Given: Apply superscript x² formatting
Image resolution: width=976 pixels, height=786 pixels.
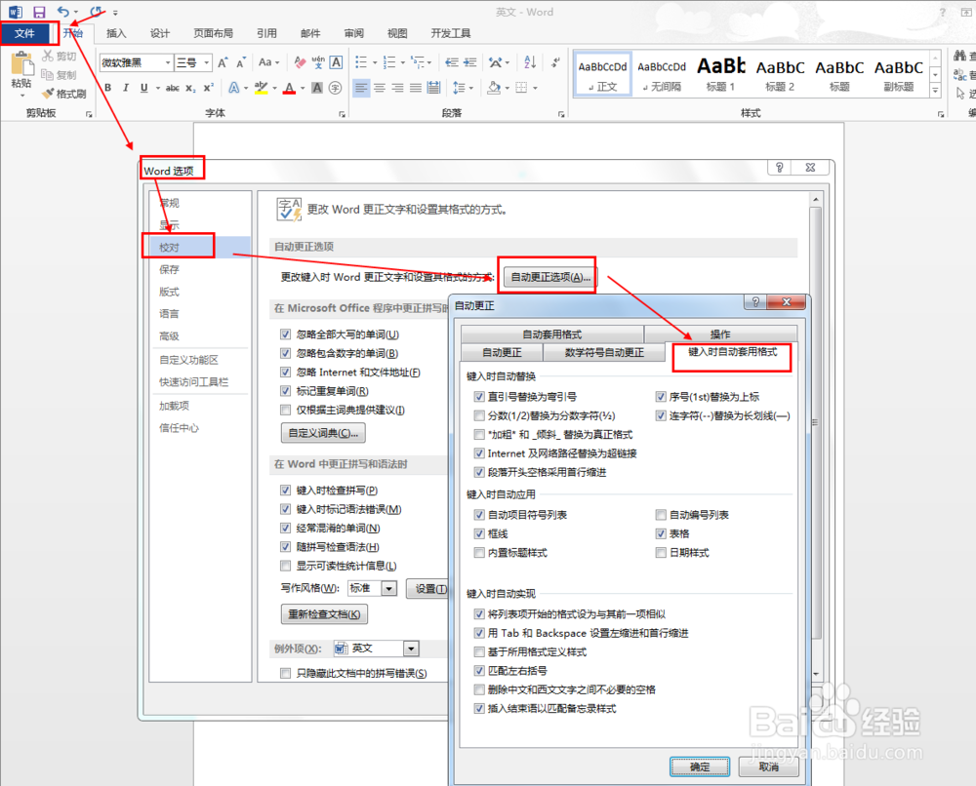Looking at the screenshot, I should 209,88.
